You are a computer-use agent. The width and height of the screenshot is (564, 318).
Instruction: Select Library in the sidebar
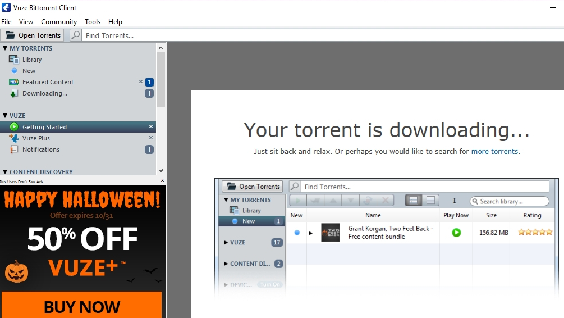[31, 60]
